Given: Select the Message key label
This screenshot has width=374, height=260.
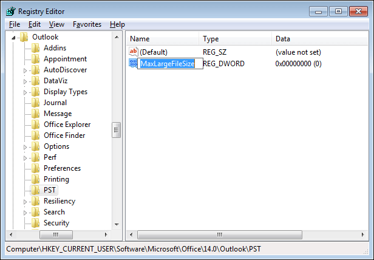Looking at the screenshot, I should tap(58, 114).
